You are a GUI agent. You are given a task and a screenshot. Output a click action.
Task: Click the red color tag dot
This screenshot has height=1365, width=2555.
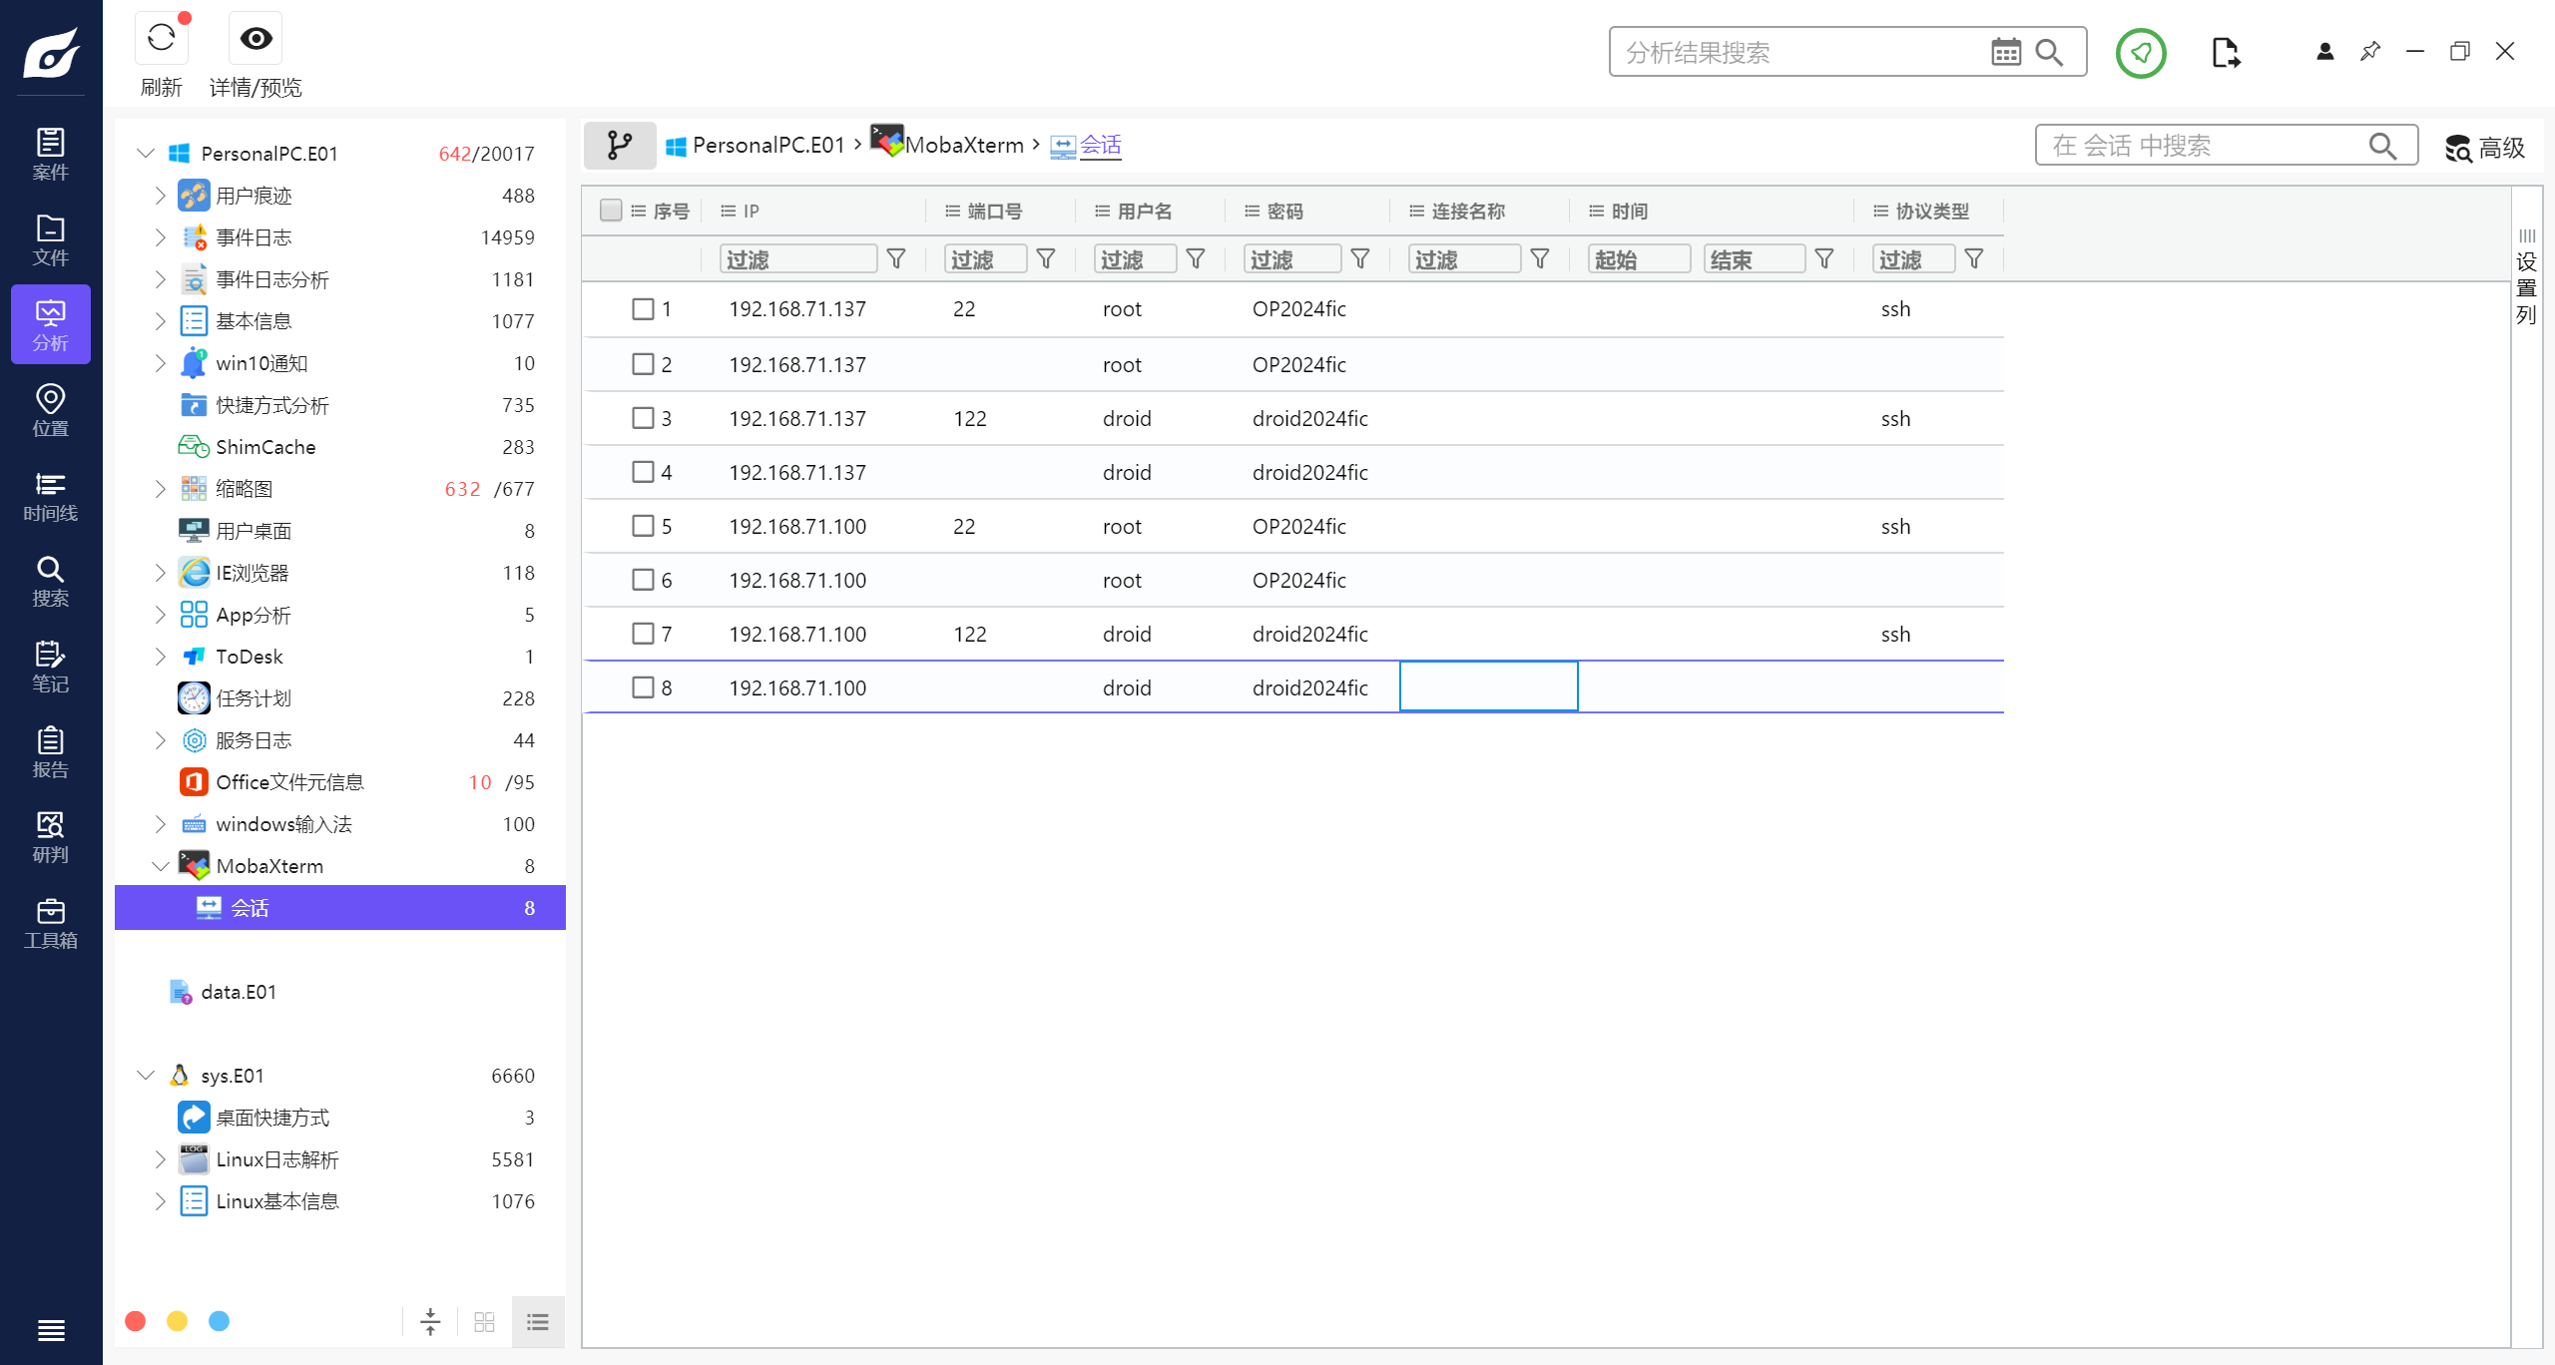[136, 1321]
